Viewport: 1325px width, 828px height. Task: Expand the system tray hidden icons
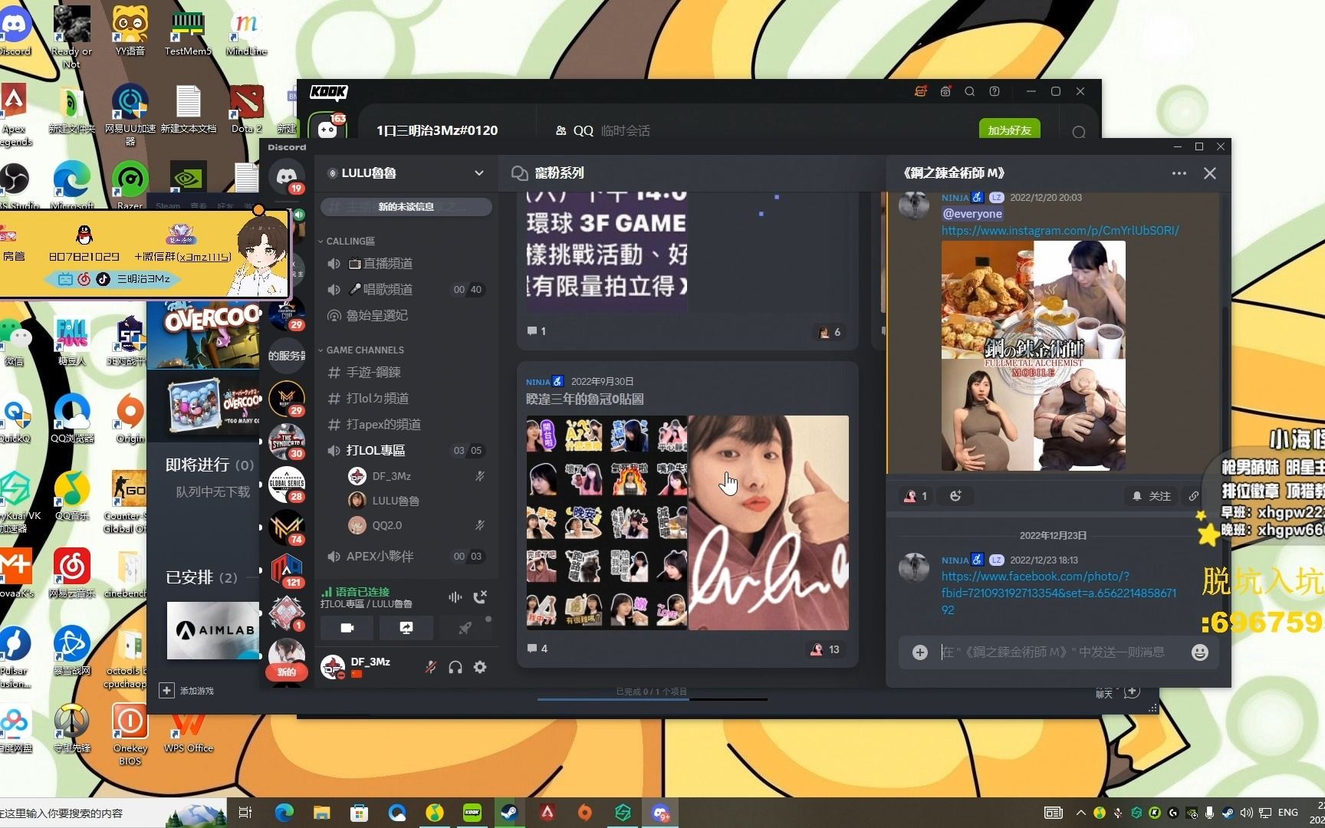1080,813
